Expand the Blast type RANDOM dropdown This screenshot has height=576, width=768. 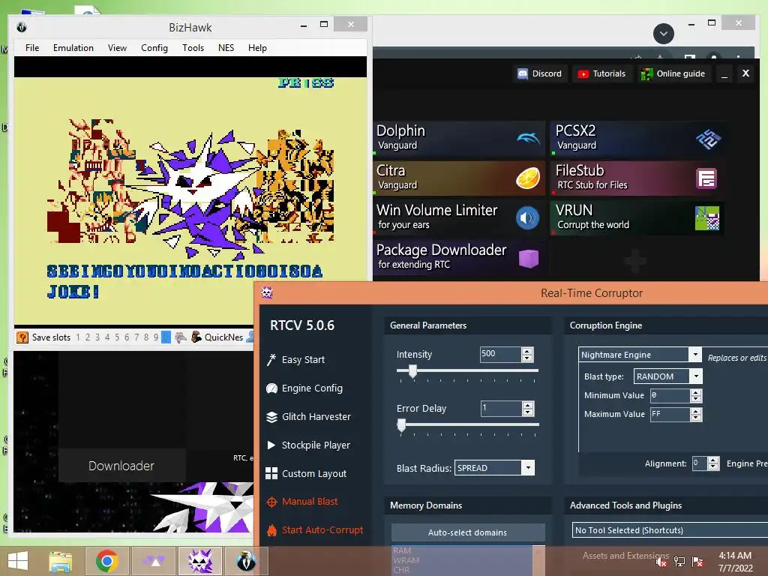[x=695, y=376]
